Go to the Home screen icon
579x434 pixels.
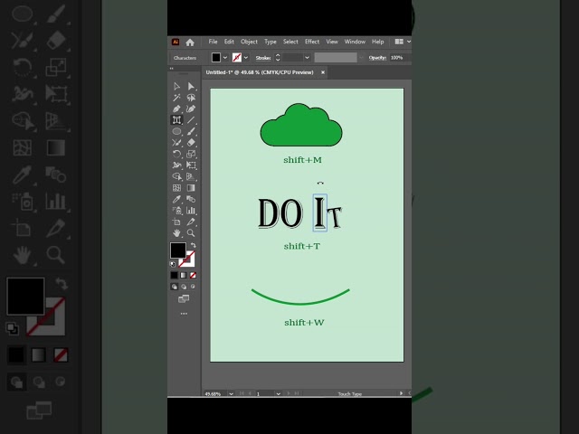(x=190, y=42)
